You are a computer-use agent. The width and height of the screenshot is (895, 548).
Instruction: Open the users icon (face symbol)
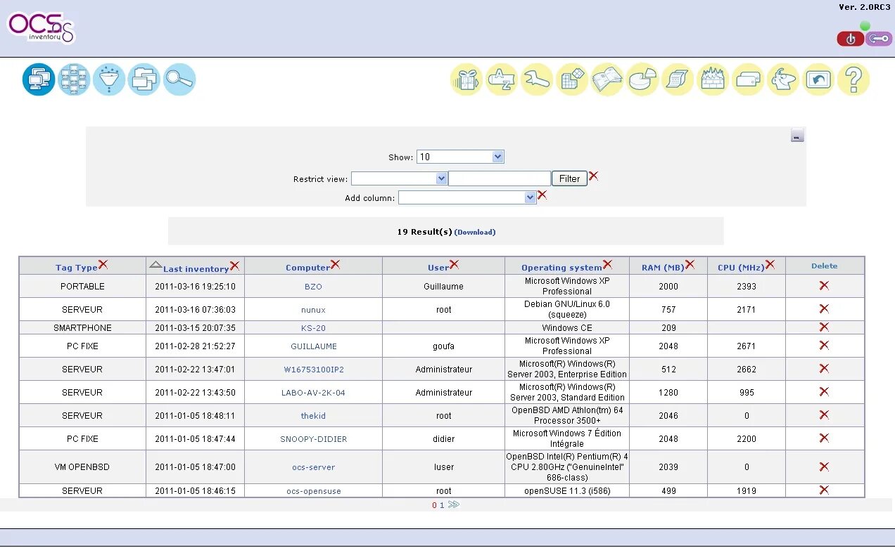tap(783, 79)
